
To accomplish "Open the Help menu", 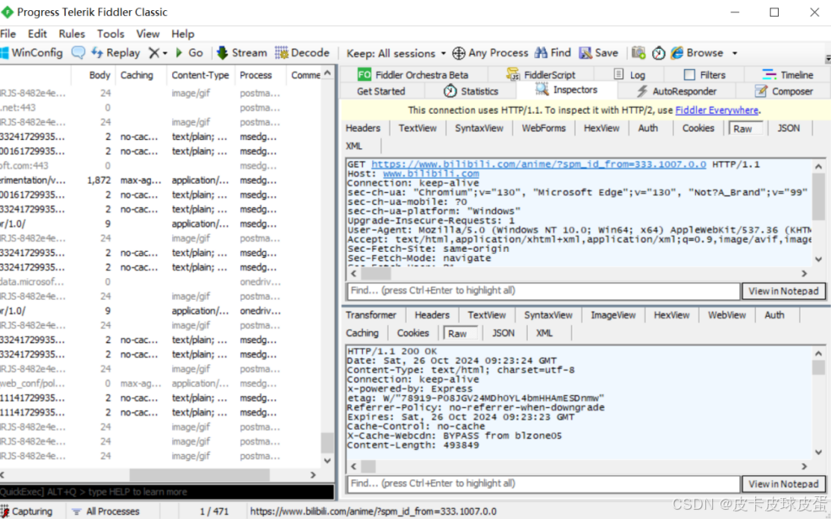I will 182,34.
